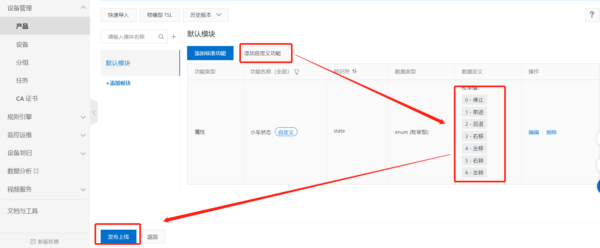Click the external link icon beside 数据分析
This screenshot has height=248, width=600.
coord(36,171)
